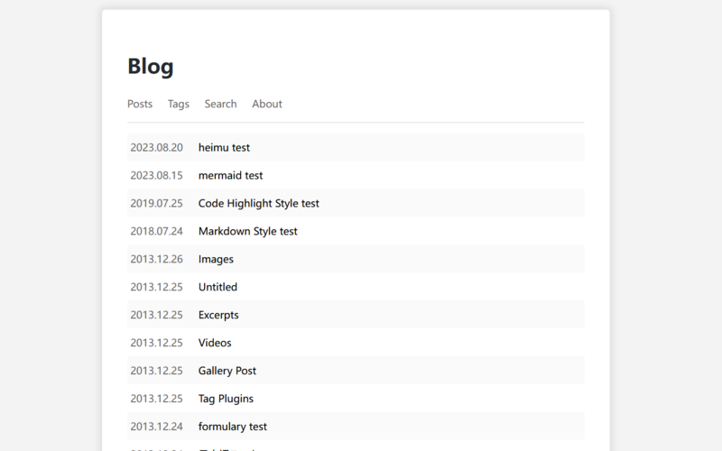This screenshot has height=451, width=722.
Task: Open the 'Untitled' post
Action: click(218, 287)
